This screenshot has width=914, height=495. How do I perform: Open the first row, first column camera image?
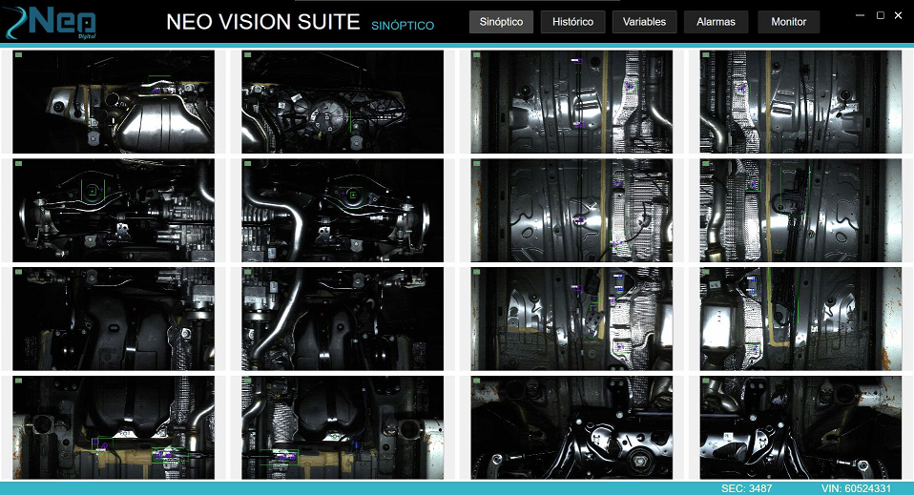pos(114,102)
